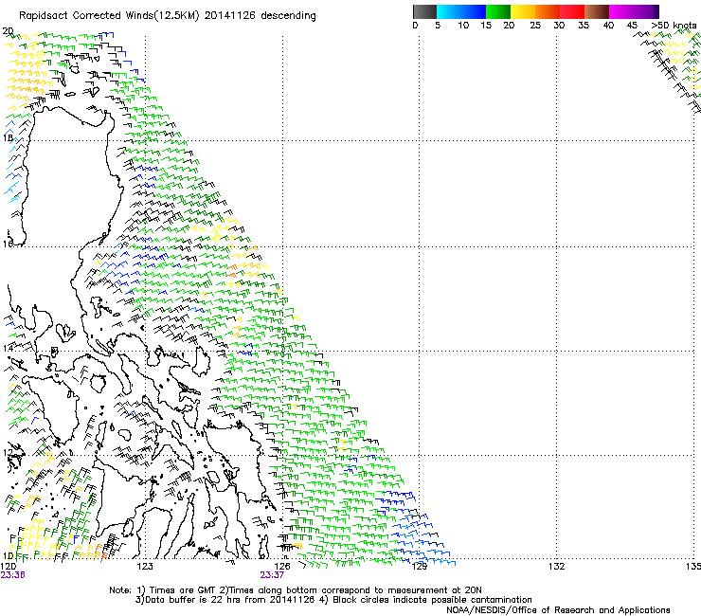Viewport: 701px width, 616px height.
Task: Click the purple '23:36' time label
Action: point(12,575)
